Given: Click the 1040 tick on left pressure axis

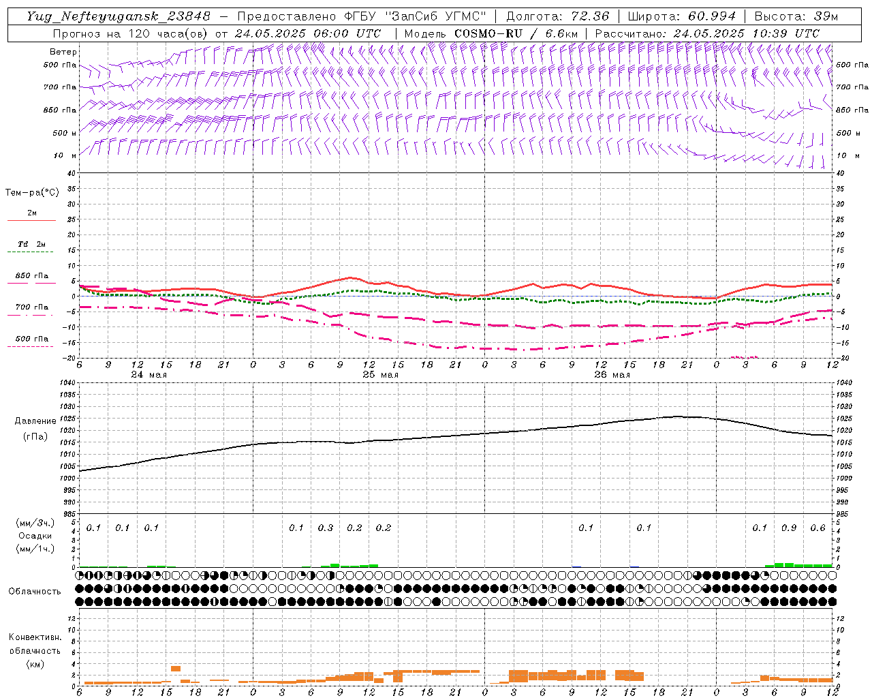Looking at the screenshot, I should [x=67, y=383].
